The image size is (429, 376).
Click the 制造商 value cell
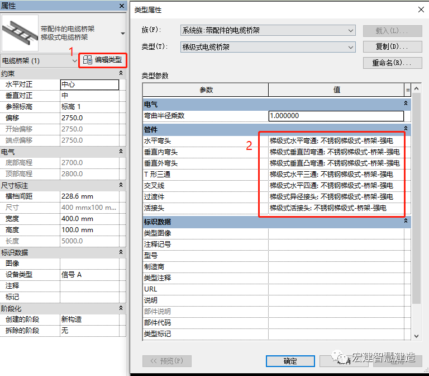pos(336,267)
